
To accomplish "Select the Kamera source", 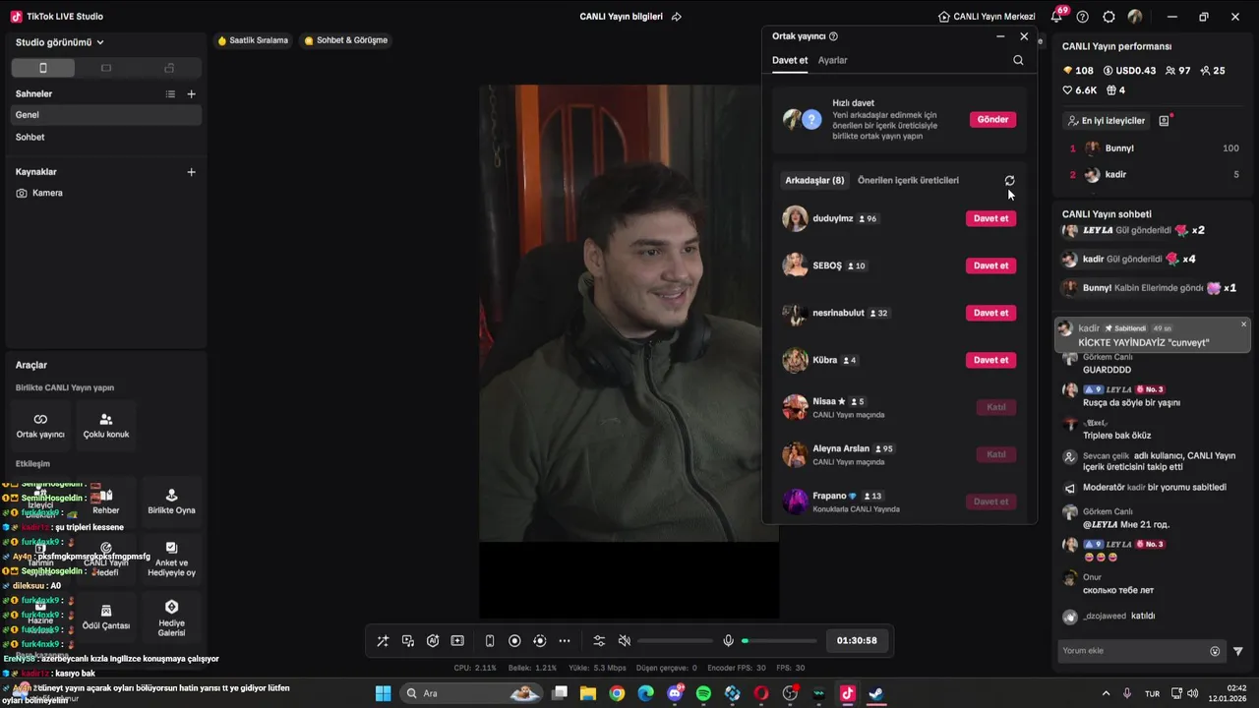I will [x=106, y=193].
